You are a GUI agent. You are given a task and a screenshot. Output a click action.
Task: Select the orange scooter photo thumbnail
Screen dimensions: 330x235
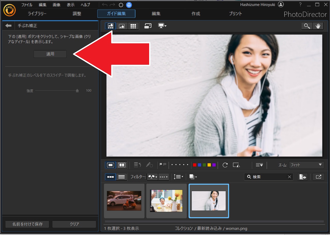[x=124, y=201]
